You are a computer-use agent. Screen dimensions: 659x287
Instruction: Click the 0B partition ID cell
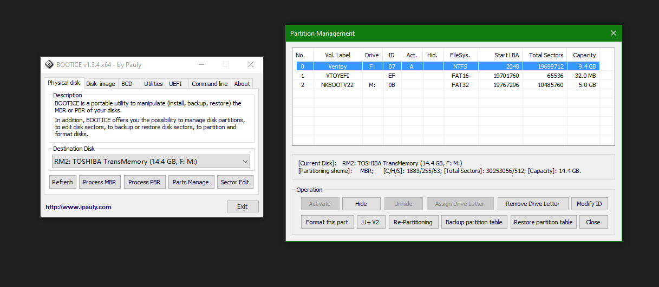pyautogui.click(x=392, y=85)
